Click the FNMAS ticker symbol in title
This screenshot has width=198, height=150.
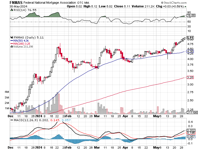tap(16, 3)
